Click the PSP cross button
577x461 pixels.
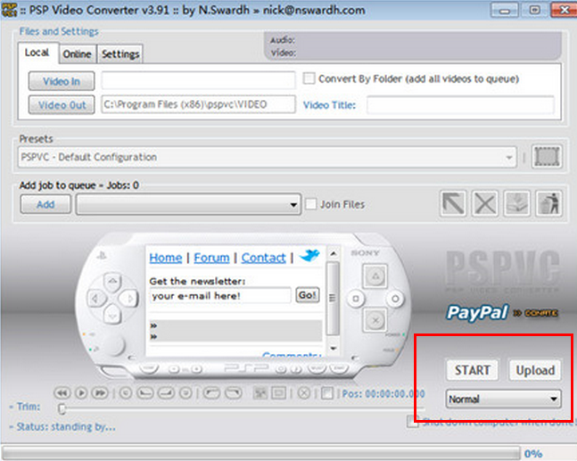[375, 320]
